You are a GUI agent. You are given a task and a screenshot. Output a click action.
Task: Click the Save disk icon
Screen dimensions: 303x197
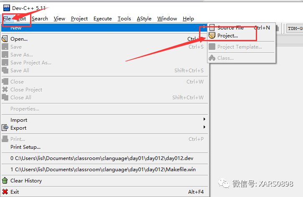[x=5, y=47]
